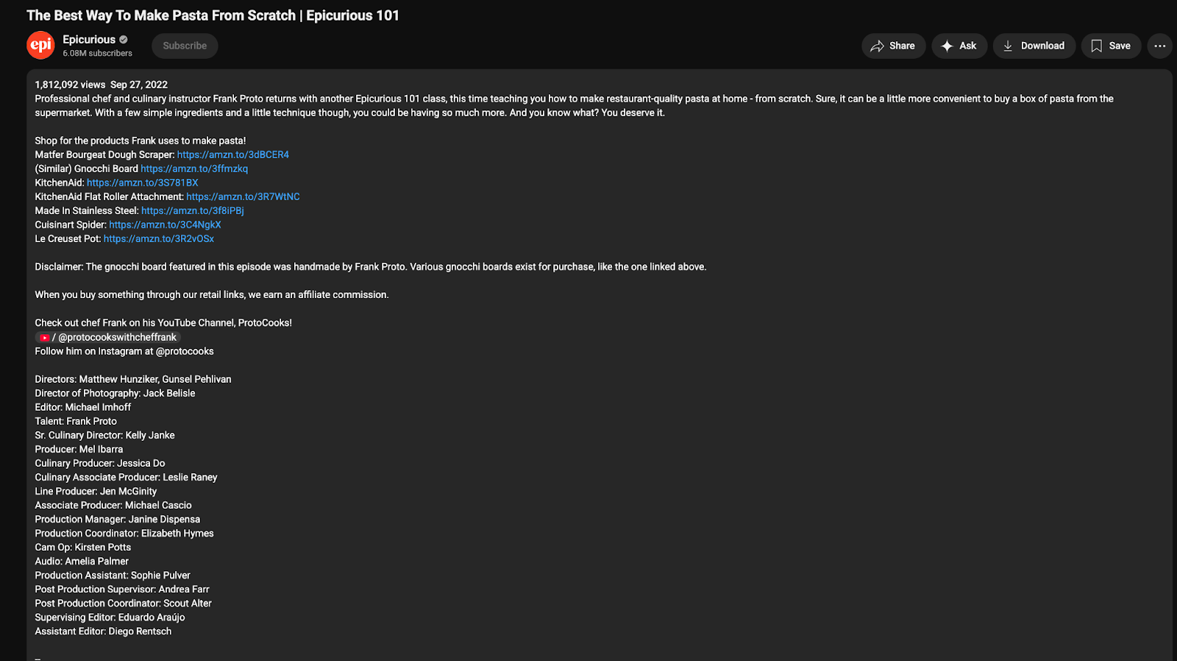Screen dimensions: 1177x661
Task: Click 'Cam Op: Kirsten Potts' line
Action: click(x=83, y=547)
